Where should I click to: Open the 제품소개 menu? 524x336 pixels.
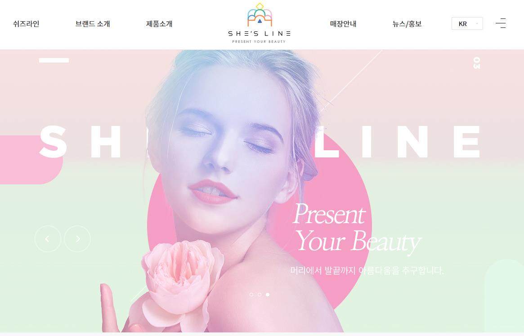point(159,24)
